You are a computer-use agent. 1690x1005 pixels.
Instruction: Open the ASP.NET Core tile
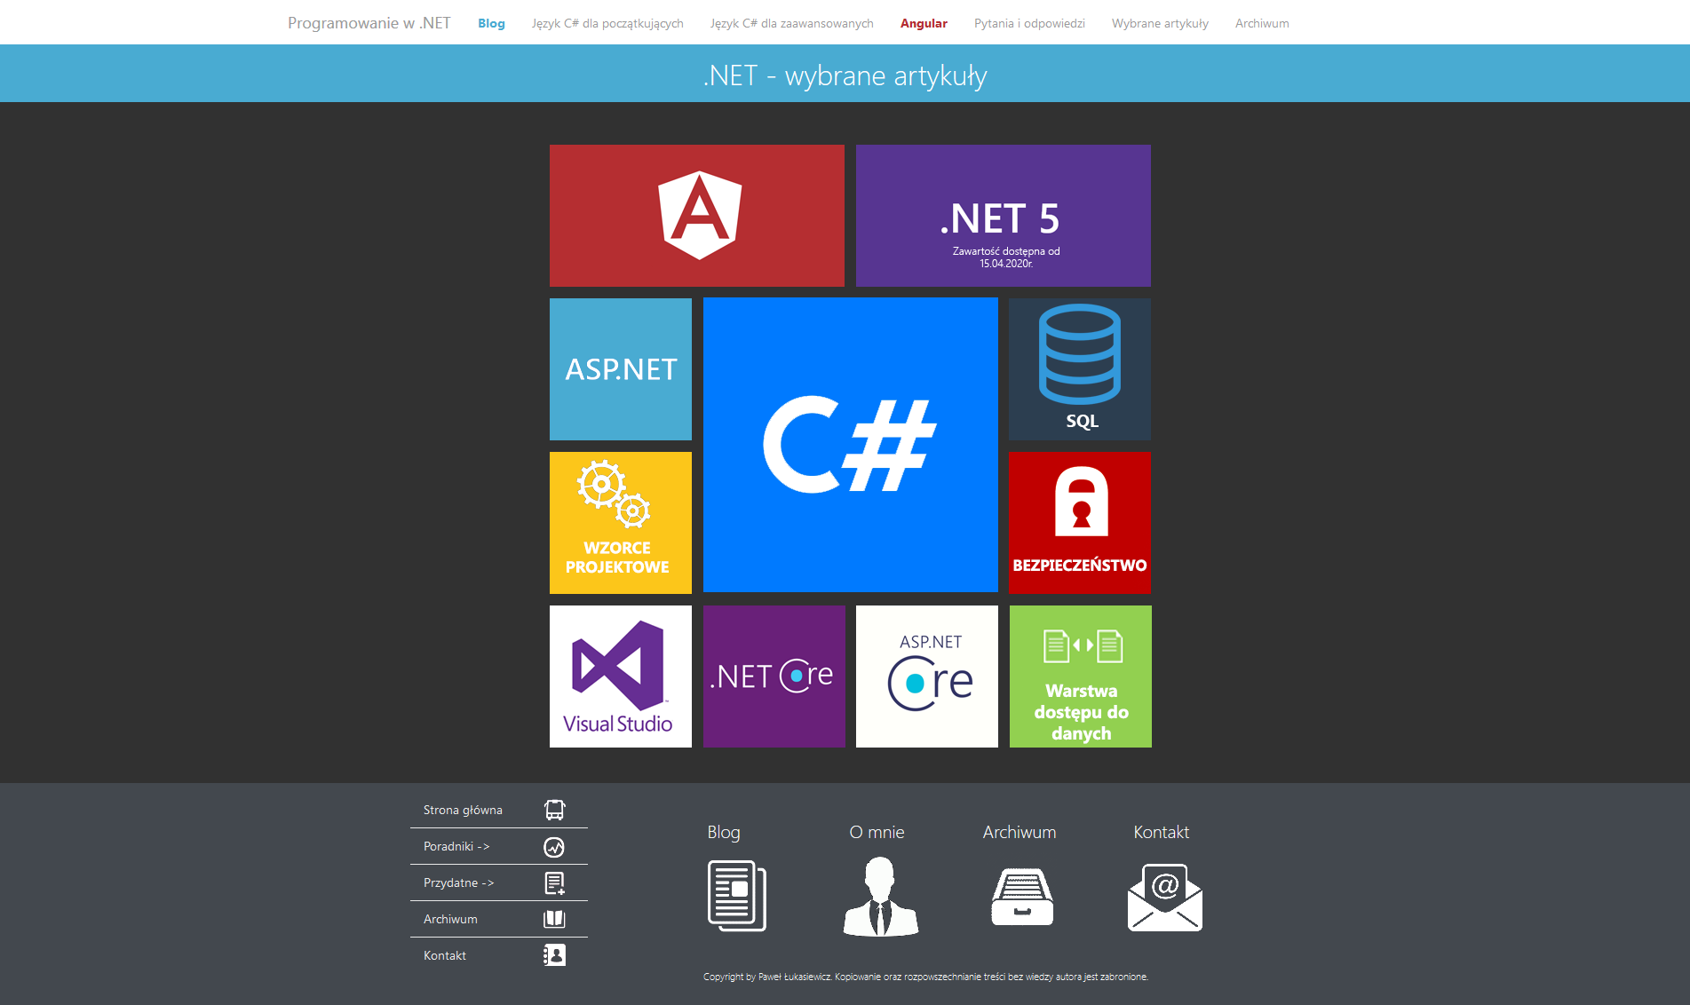point(927,677)
